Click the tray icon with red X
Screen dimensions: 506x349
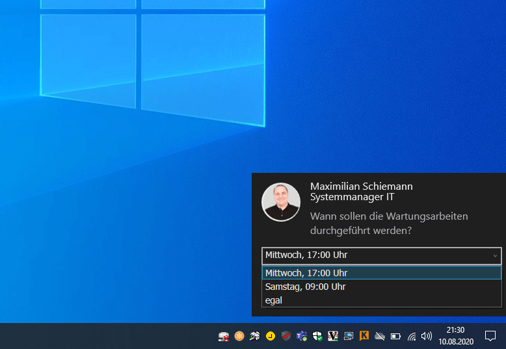click(x=224, y=336)
